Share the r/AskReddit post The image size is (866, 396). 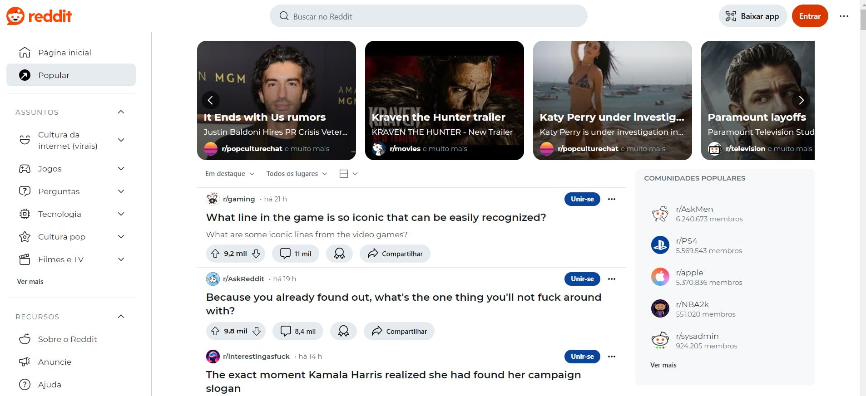pyautogui.click(x=399, y=331)
